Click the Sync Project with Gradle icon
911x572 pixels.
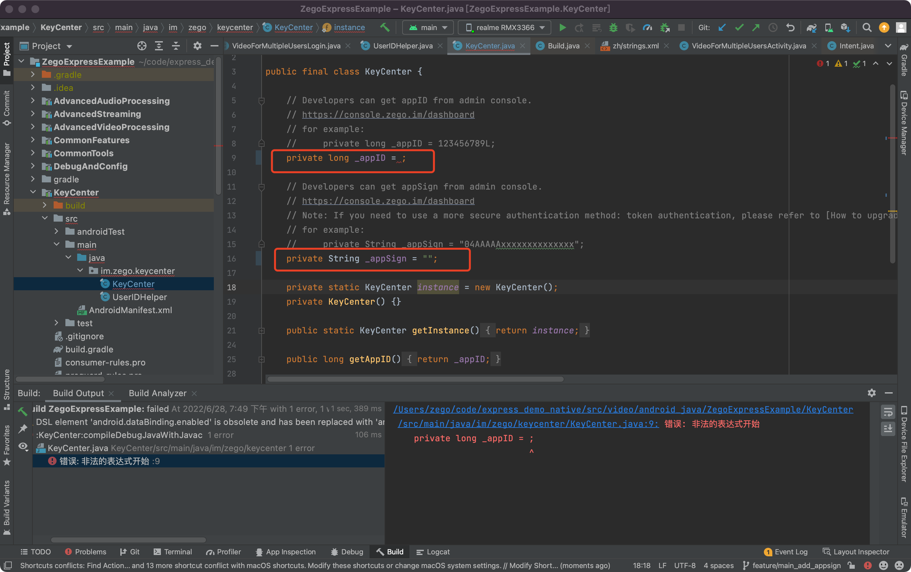(811, 27)
